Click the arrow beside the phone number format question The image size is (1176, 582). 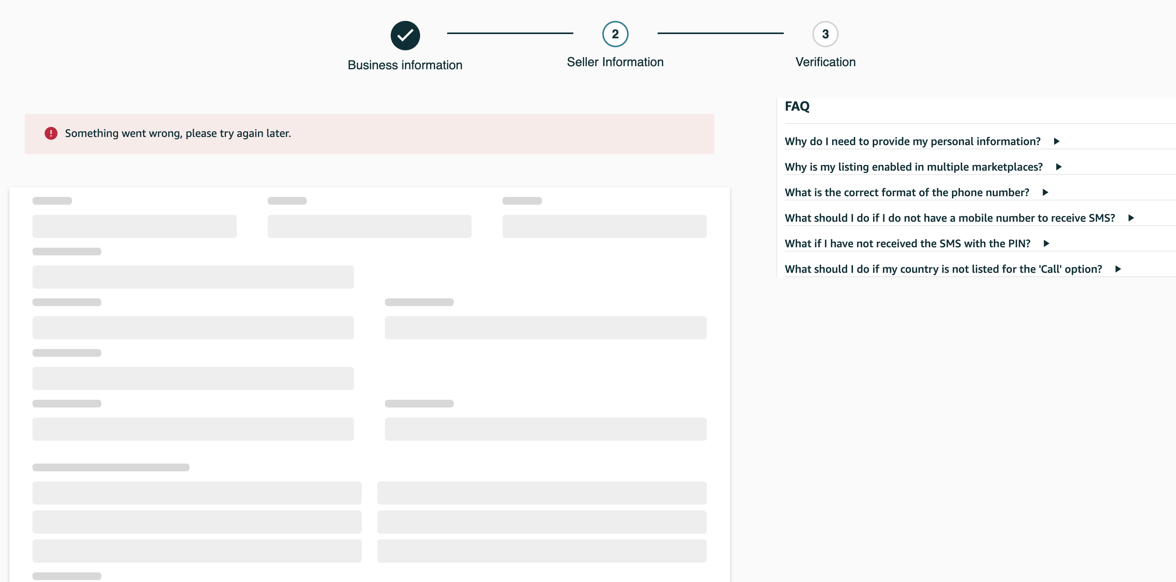pos(1045,193)
